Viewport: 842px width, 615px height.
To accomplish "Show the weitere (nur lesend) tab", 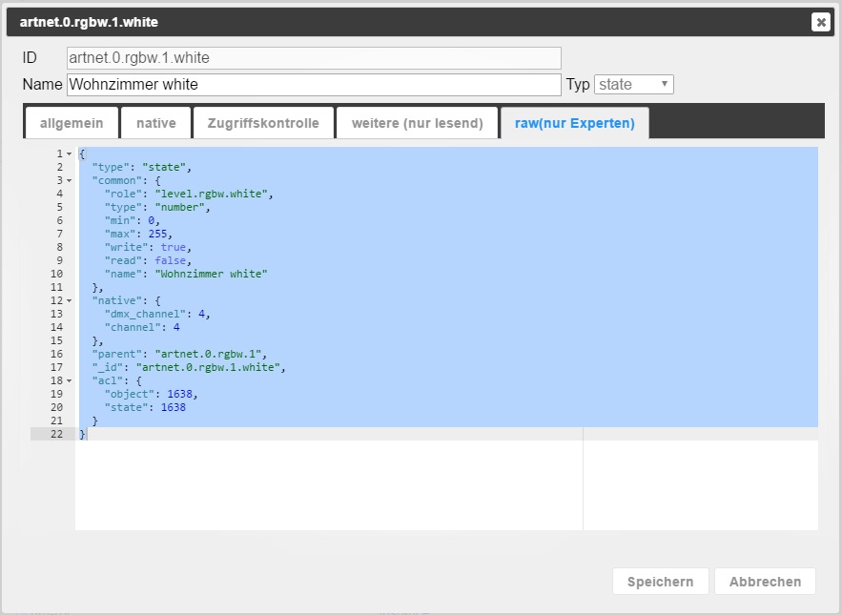I will point(418,123).
